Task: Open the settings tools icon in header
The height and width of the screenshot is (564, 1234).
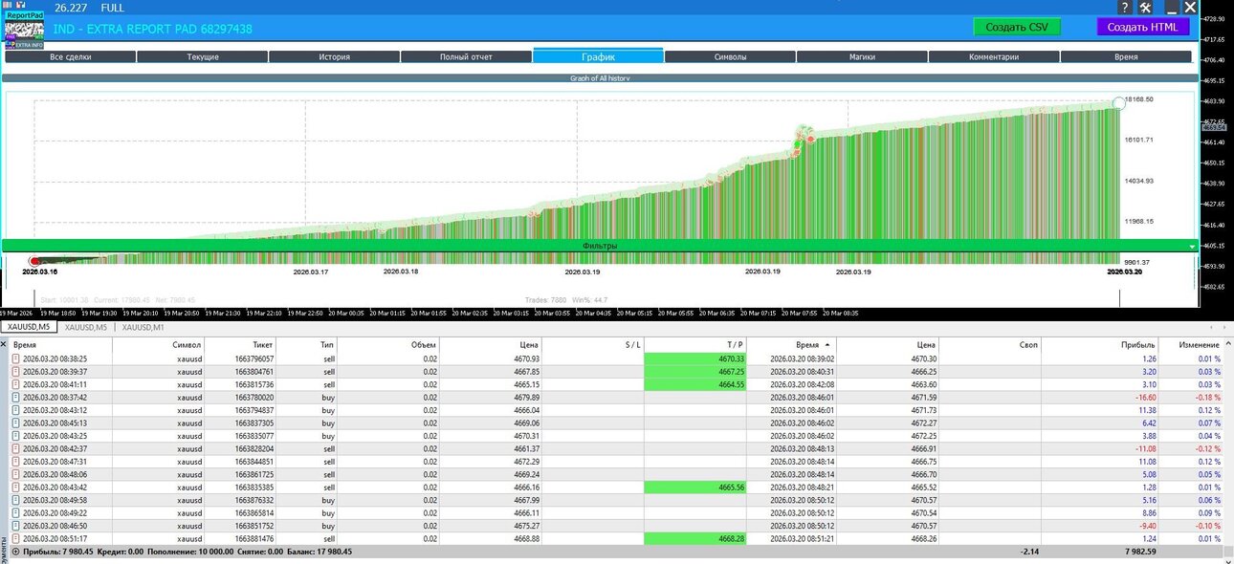Action: [1146, 8]
